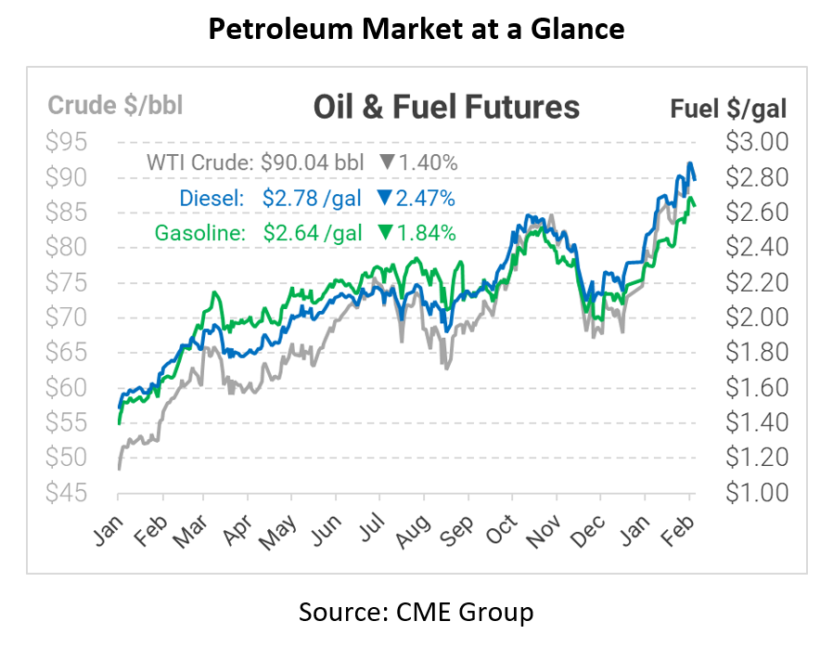This screenshot has height=660, width=833.
Task: Click the 1.40% change value for WTI Crude
Action: tap(428, 163)
